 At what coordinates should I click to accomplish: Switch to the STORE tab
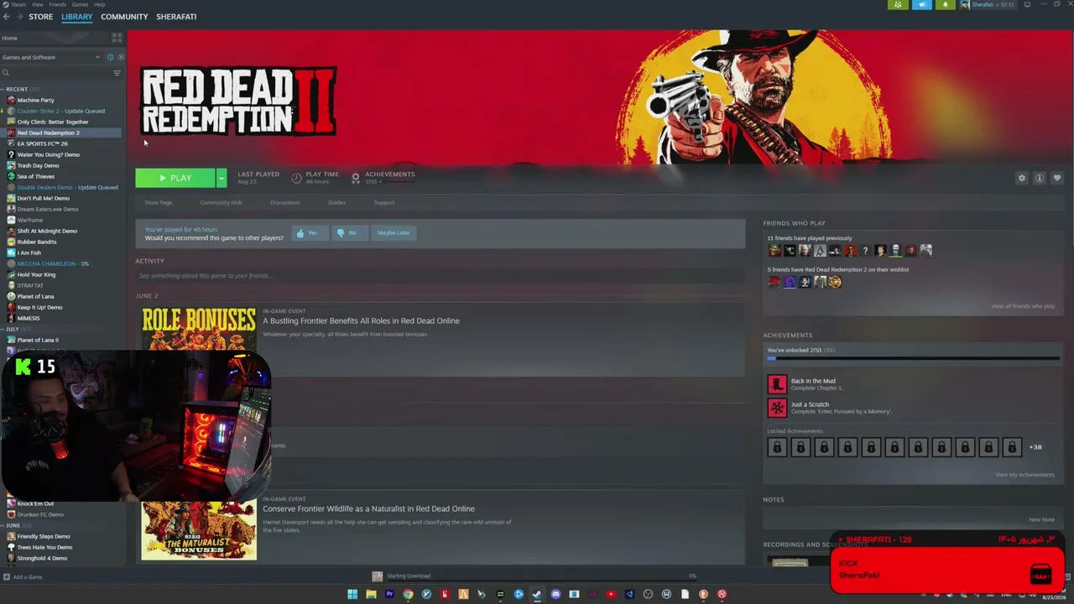point(40,17)
